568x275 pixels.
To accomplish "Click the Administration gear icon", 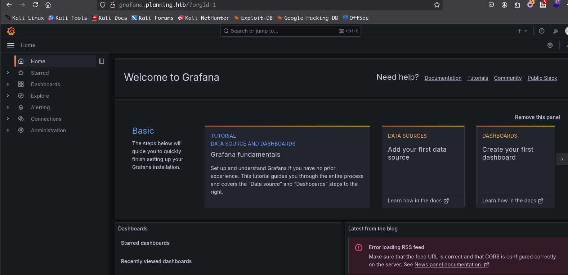I will click(21, 130).
